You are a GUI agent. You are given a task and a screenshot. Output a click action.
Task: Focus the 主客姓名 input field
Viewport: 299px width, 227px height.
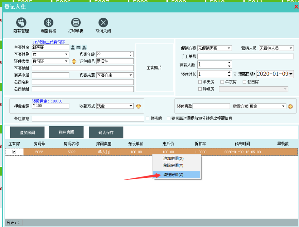(x=51, y=47)
